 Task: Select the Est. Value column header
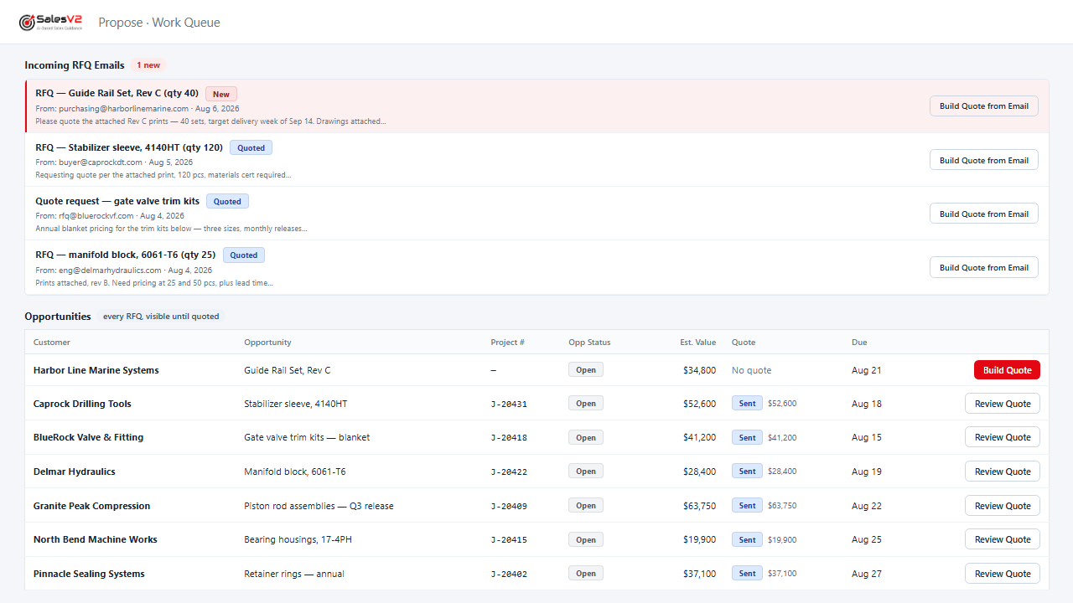(x=697, y=342)
